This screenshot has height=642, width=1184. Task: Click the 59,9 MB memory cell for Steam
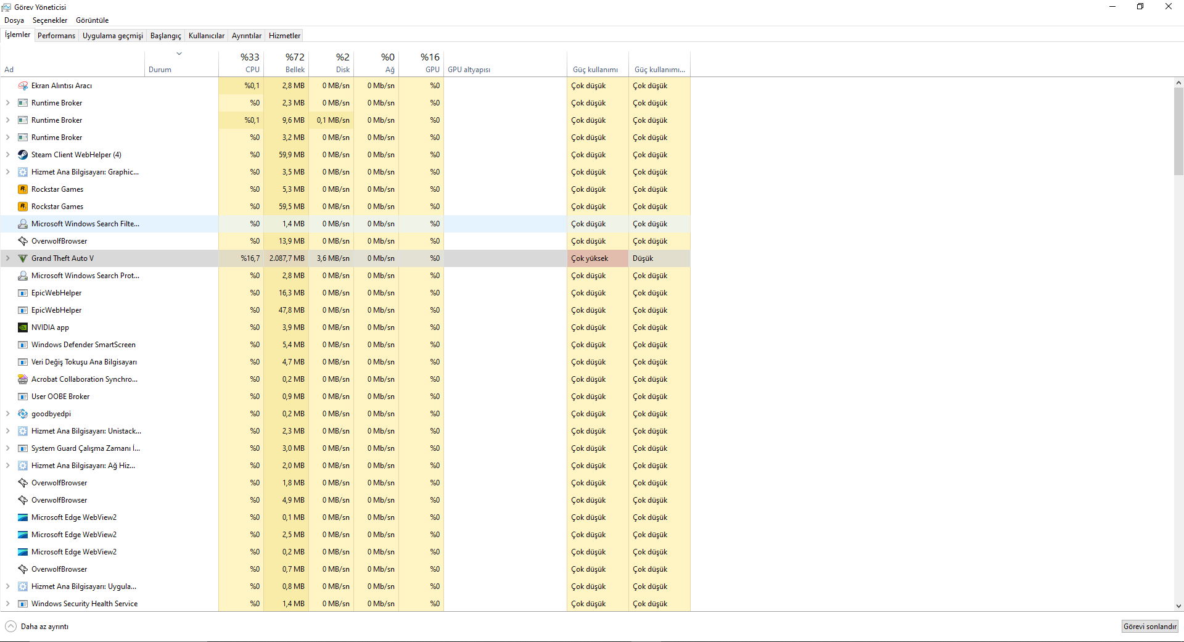[286, 155]
